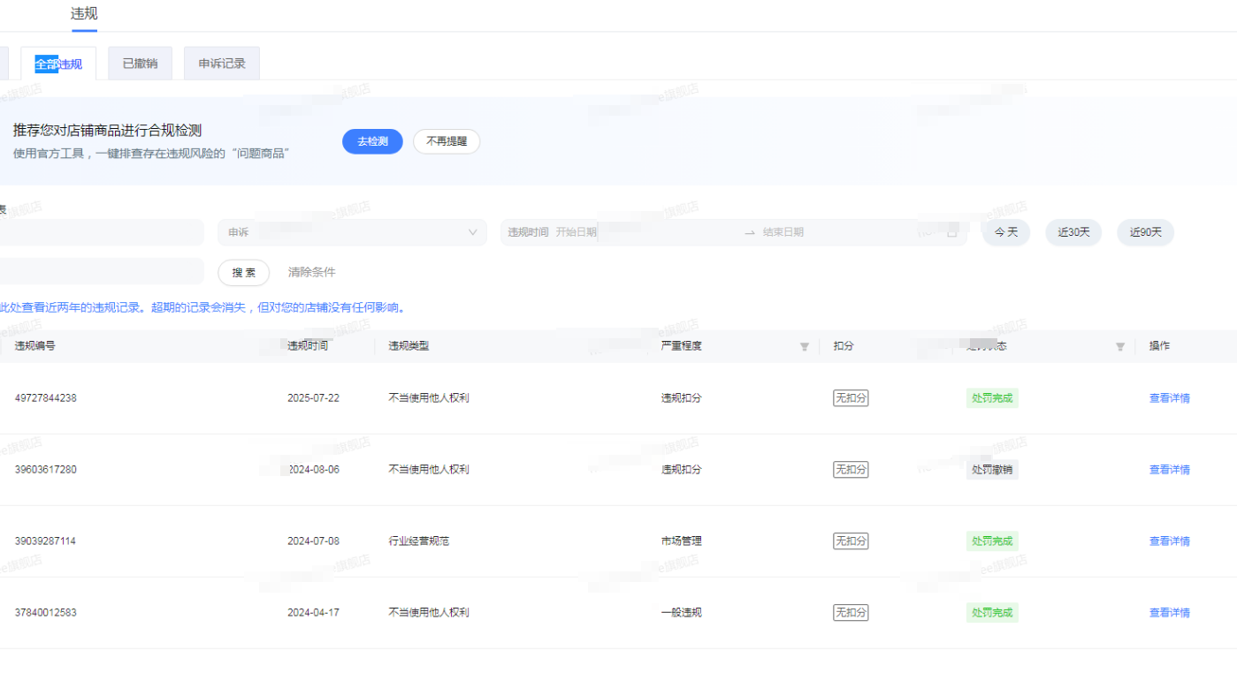This screenshot has width=1237, height=688.
Task: Select the 近30天 quick range
Action: pyautogui.click(x=1073, y=232)
